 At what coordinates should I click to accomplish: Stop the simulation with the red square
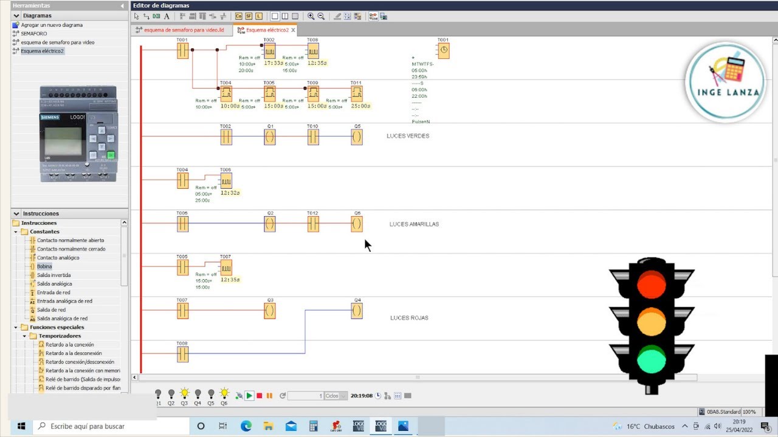[260, 396]
